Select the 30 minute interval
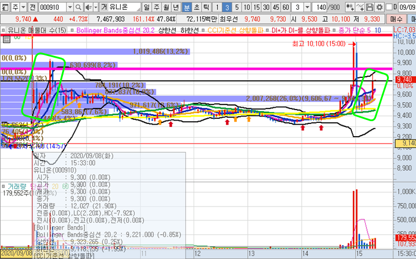 [266, 7]
